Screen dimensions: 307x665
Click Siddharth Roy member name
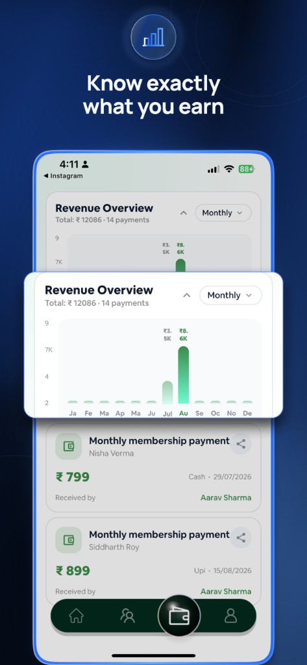(x=114, y=547)
